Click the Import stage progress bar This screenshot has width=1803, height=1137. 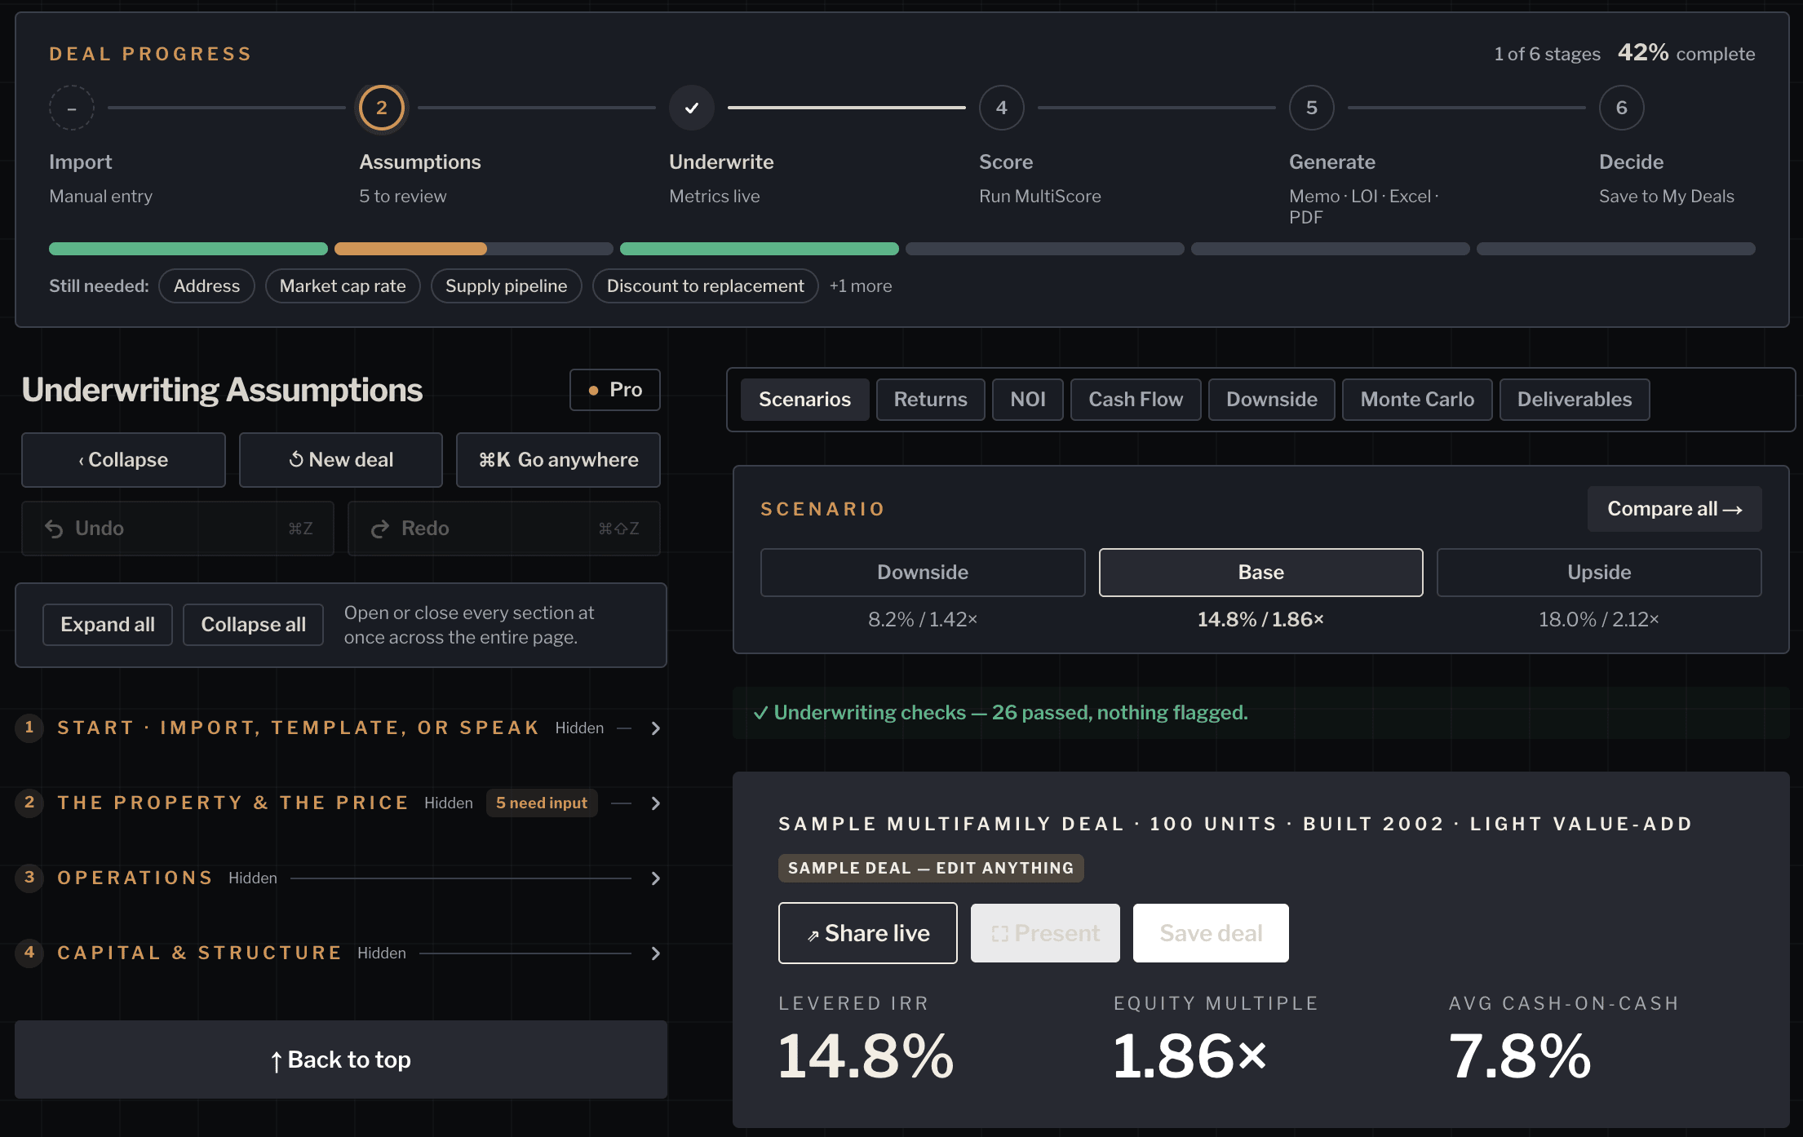click(x=188, y=249)
